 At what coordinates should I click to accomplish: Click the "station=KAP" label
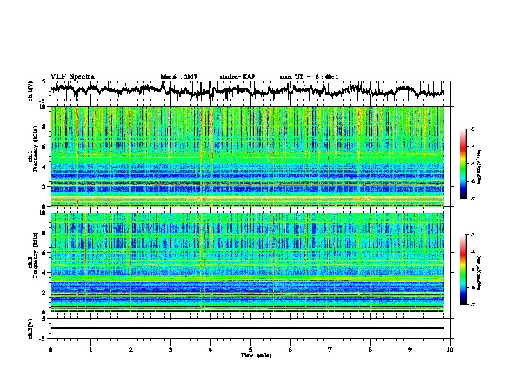[x=237, y=77]
